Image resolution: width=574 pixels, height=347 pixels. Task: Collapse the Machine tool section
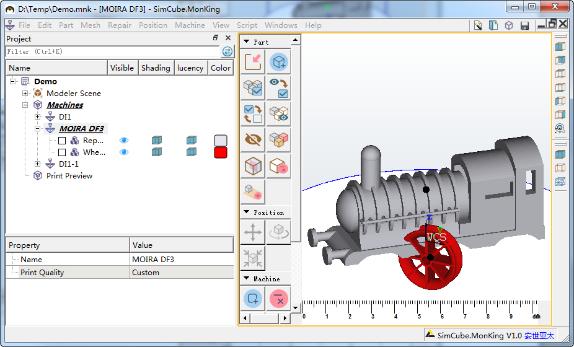click(x=247, y=279)
